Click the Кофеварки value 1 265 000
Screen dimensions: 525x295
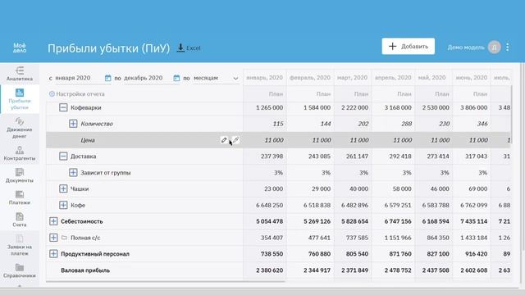(269, 107)
